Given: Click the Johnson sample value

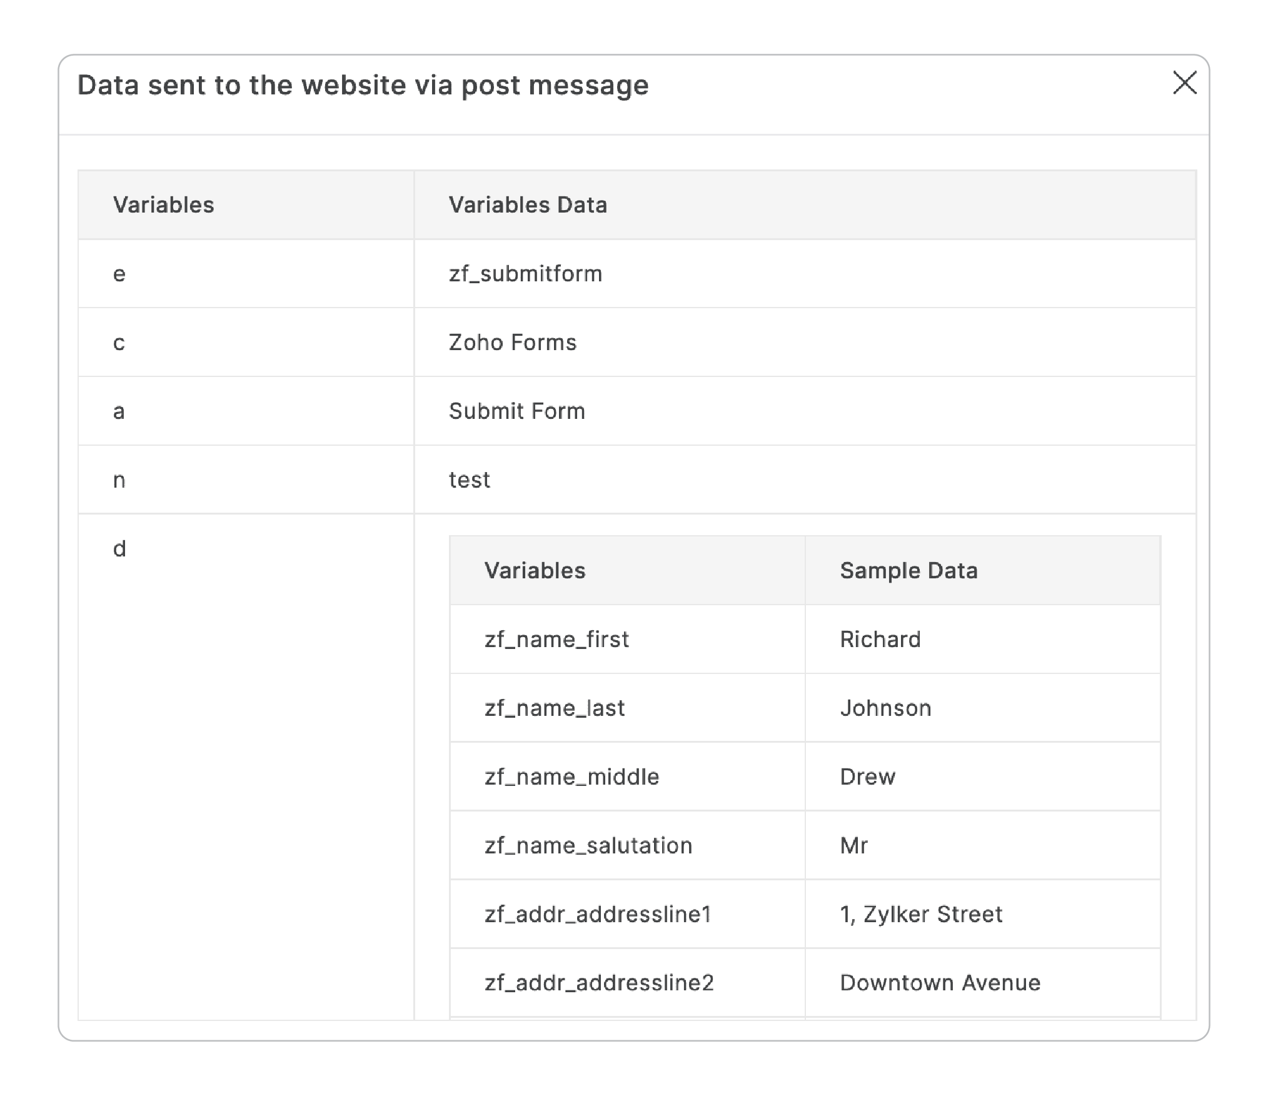Looking at the screenshot, I should (x=885, y=708).
